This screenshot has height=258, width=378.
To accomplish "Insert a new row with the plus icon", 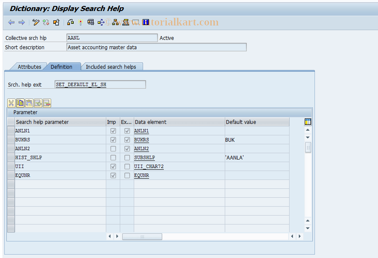I will click(x=38, y=103).
